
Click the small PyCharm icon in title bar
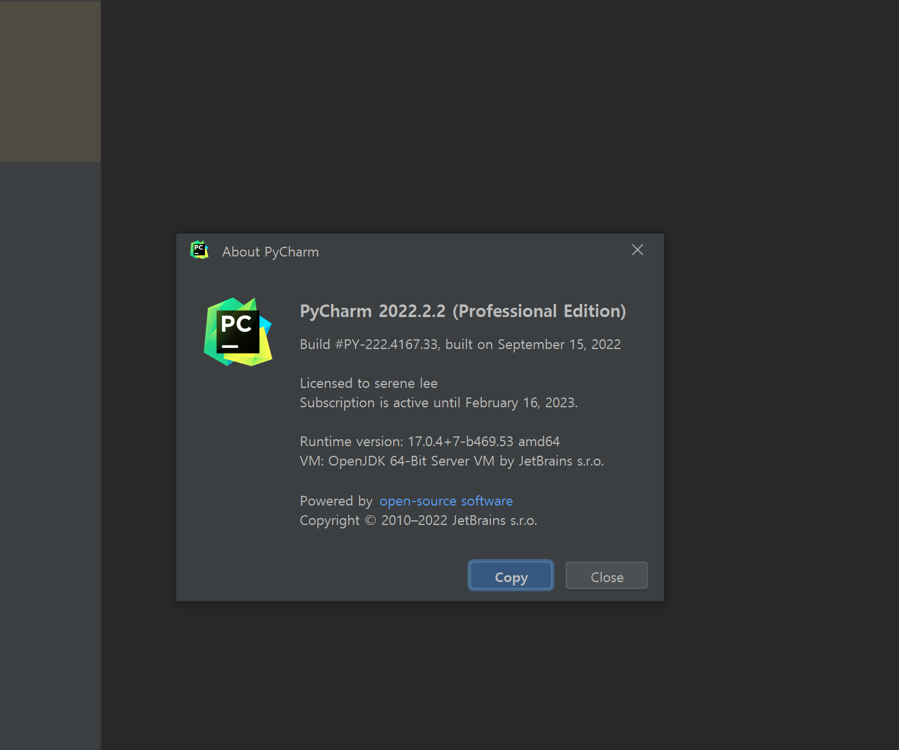(x=199, y=250)
